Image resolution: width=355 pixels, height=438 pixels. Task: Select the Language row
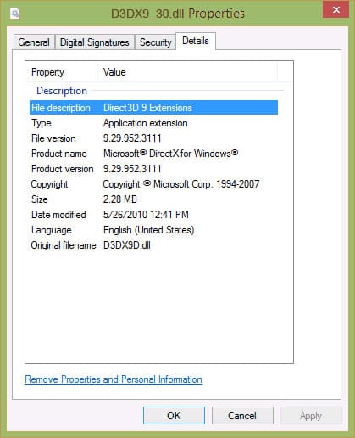pos(153,230)
